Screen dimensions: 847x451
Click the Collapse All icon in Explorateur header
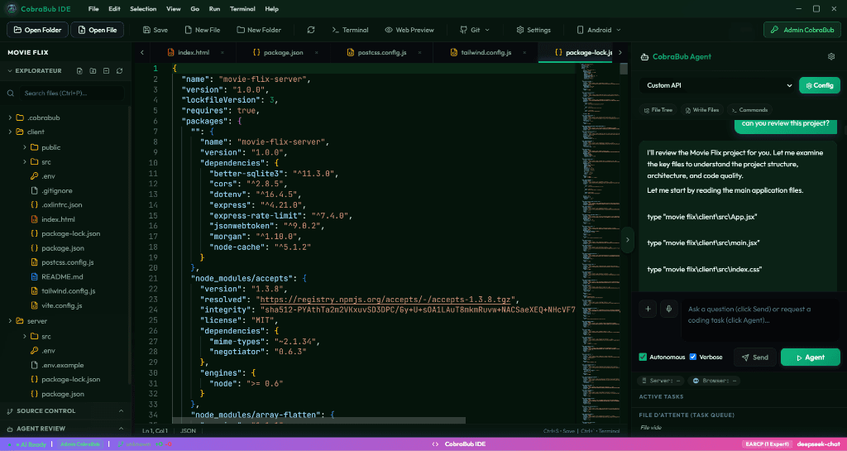[106, 71]
